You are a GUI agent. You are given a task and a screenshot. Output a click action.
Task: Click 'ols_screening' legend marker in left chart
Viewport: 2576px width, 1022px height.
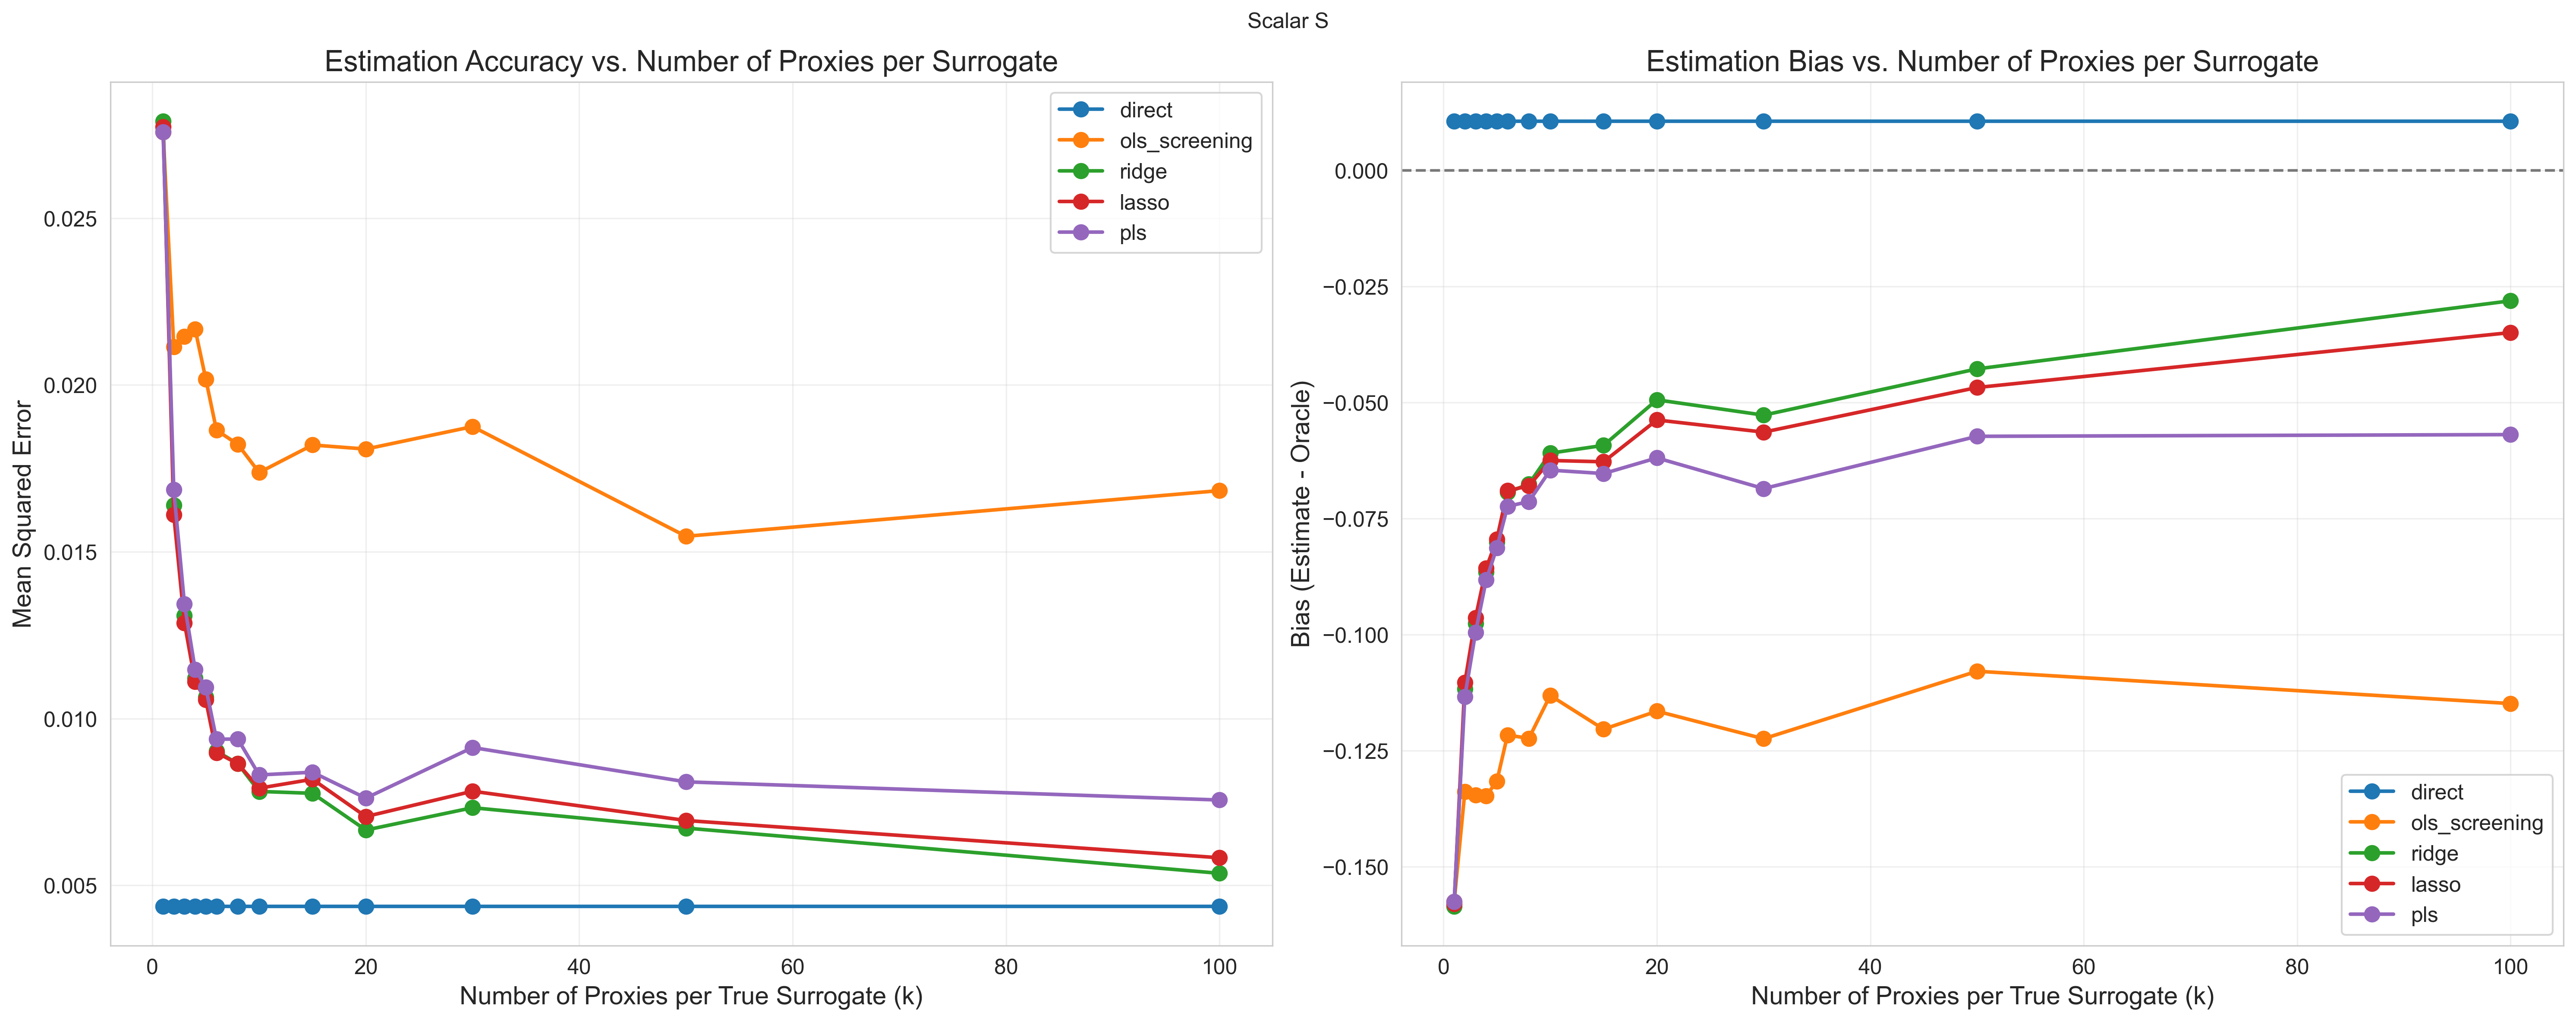coord(1080,141)
